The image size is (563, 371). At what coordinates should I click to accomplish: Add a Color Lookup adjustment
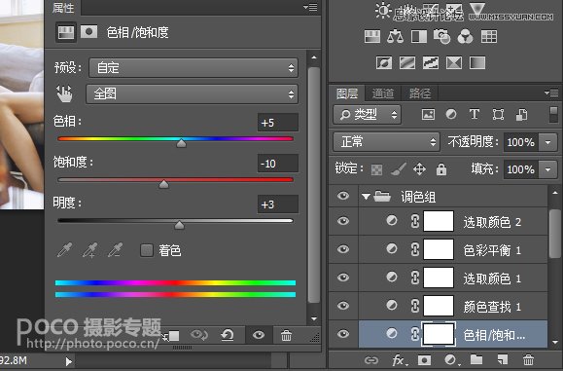[489, 36]
